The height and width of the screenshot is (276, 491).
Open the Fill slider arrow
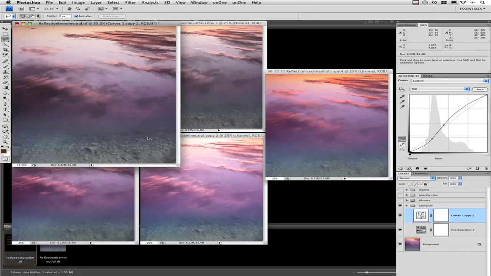(x=460, y=184)
